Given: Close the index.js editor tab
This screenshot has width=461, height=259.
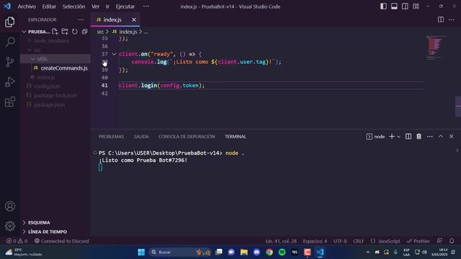Looking at the screenshot, I should pyautogui.click(x=134, y=19).
